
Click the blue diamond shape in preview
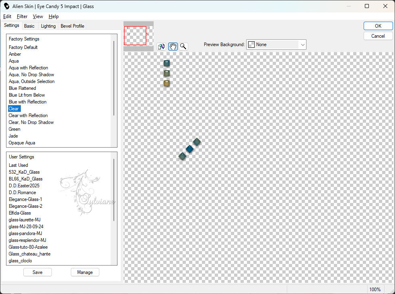(x=189, y=149)
